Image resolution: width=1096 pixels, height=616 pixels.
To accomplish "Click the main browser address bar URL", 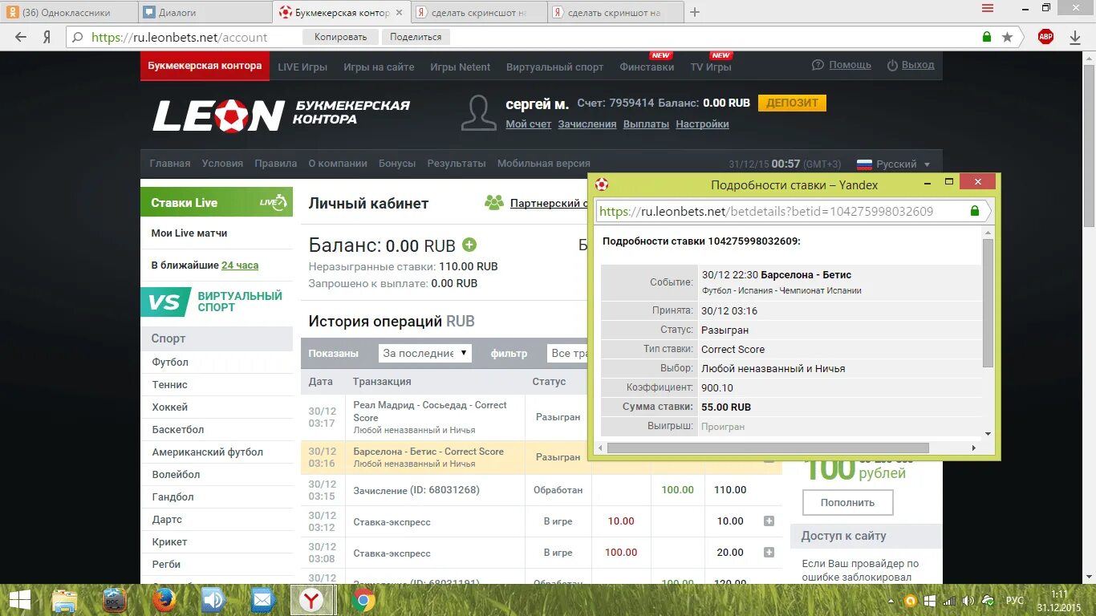I will (x=180, y=37).
